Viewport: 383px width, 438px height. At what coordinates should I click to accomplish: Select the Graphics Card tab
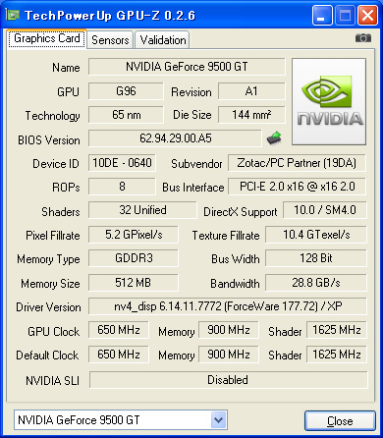(x=47, y=38)
